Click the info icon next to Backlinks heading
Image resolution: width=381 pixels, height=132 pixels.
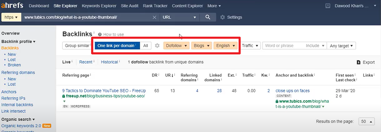pos(94,32)
